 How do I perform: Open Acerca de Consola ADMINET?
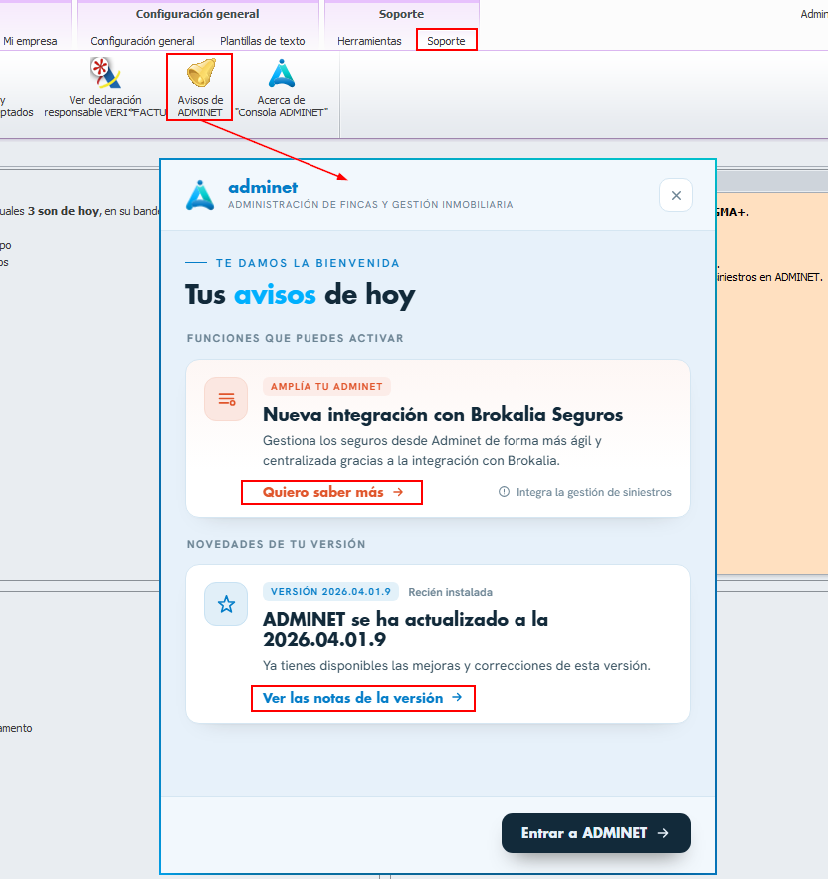(281, 88)
